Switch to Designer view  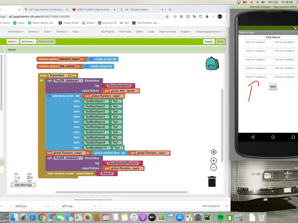(x=209, y=42)
